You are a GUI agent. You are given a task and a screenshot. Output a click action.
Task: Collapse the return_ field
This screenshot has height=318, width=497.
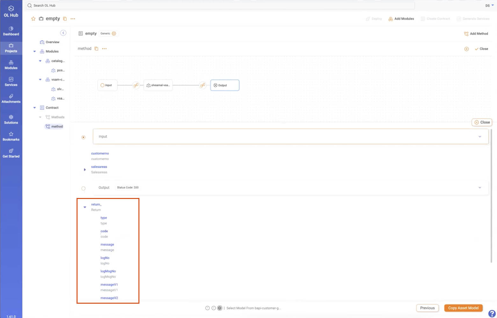coord(85,207)
